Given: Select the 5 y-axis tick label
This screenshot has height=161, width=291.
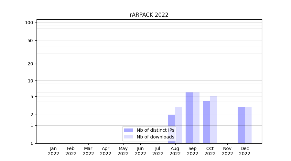Looking at the screenshot, I should coord(32,97).
